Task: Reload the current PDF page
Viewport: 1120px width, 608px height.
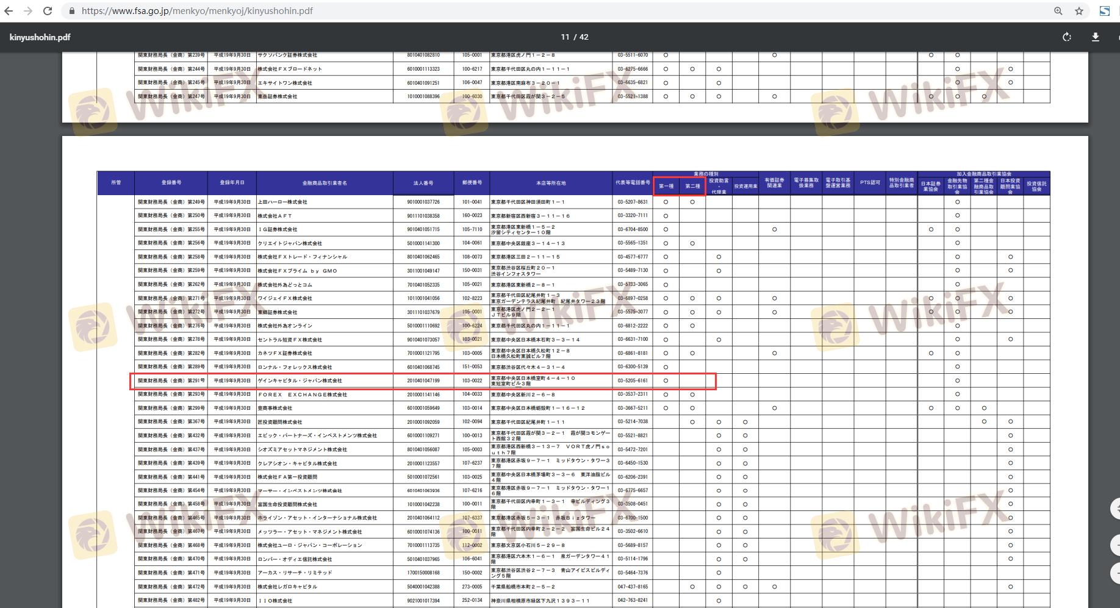Action: (48, 11)
